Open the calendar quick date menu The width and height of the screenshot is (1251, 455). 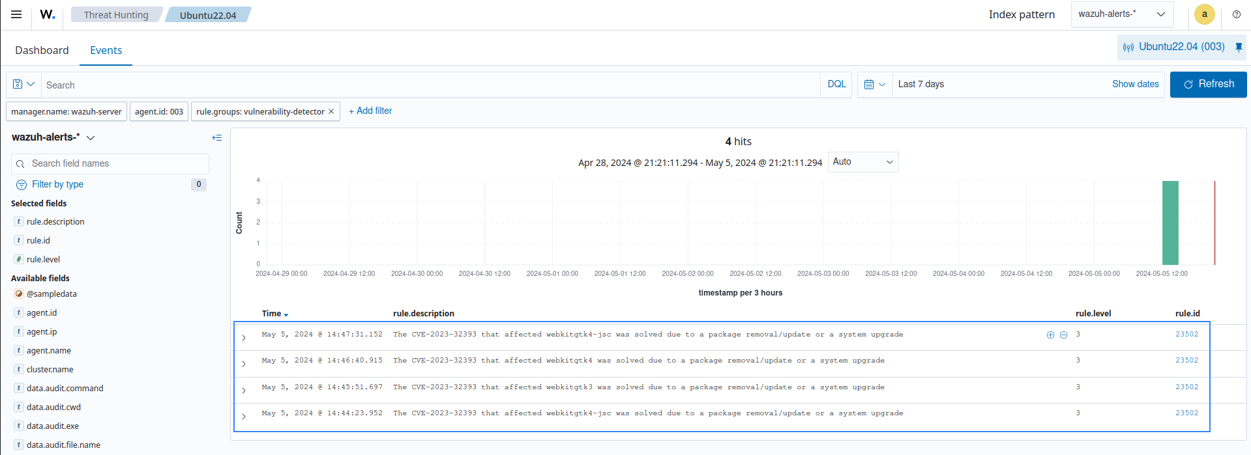(874, 85)
